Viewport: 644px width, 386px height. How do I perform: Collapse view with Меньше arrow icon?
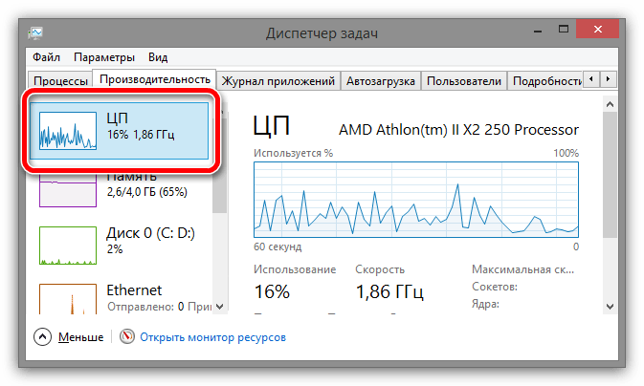point(43,336)
